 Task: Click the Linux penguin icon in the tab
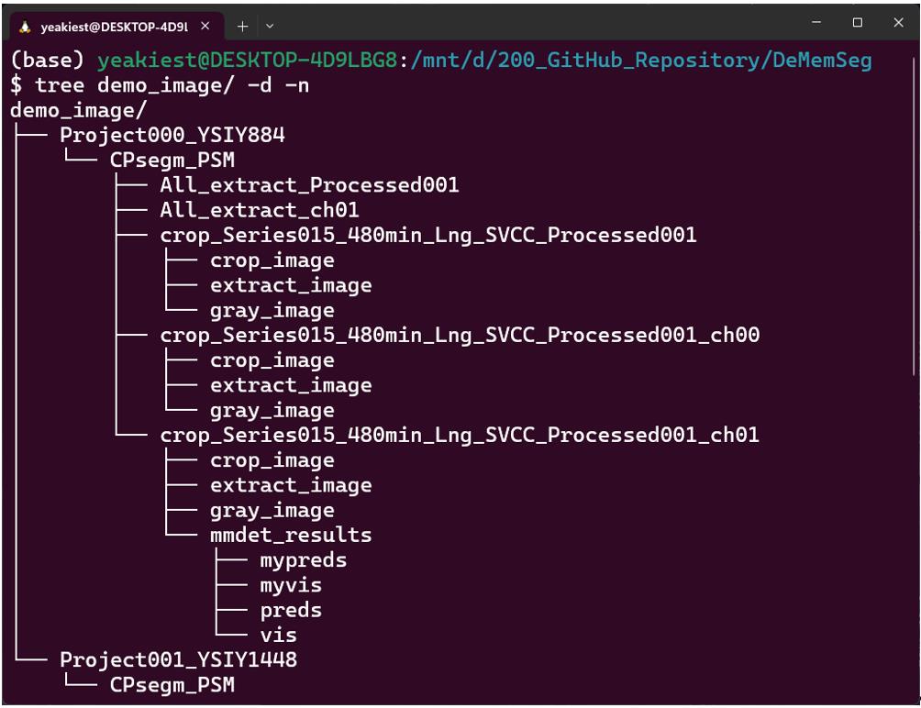coord(25,27)
